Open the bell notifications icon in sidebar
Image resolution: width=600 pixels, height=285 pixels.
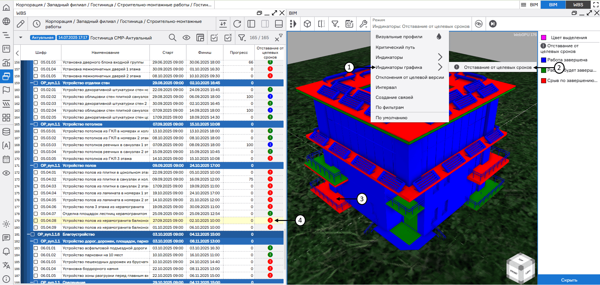pyautogui.click(x=6, y=252)
